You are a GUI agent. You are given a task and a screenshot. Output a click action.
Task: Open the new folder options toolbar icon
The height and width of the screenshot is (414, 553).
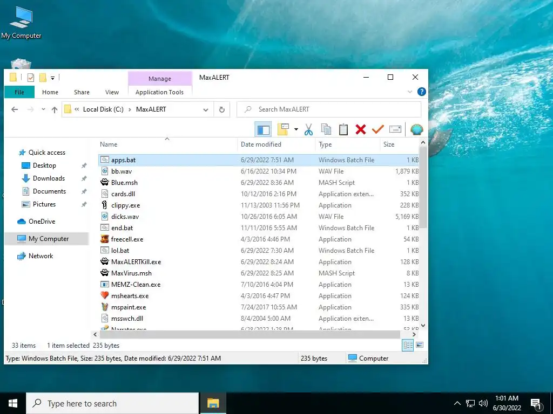[283, 129]
